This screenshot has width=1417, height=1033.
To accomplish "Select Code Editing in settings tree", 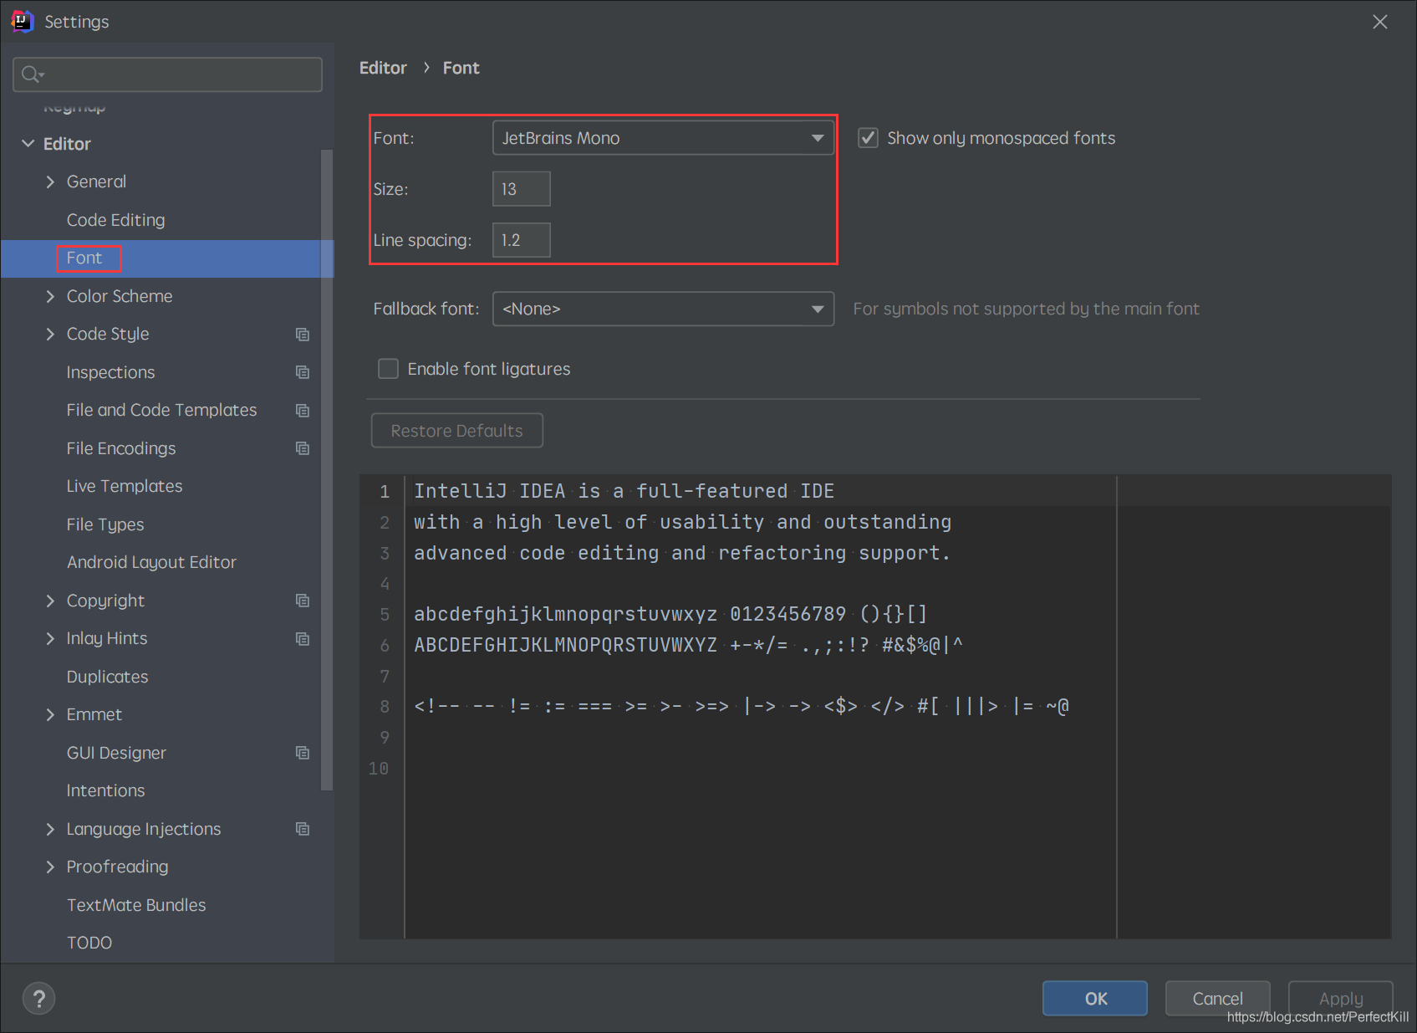I will coord(115,220).
